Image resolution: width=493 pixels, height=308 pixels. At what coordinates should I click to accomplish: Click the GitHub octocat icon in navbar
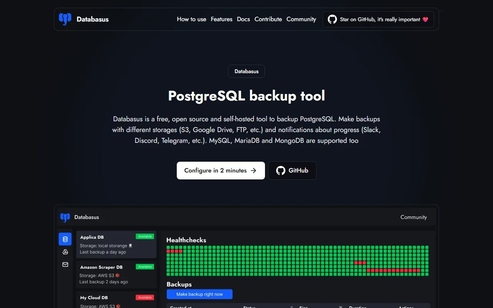(332, 19)
